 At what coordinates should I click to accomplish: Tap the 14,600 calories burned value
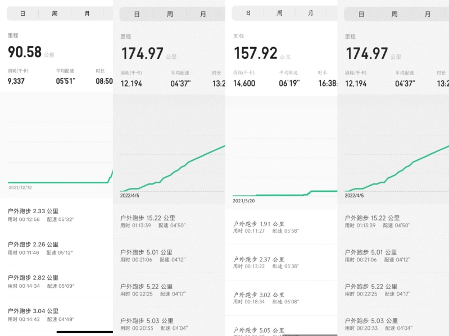pos(244,83)
